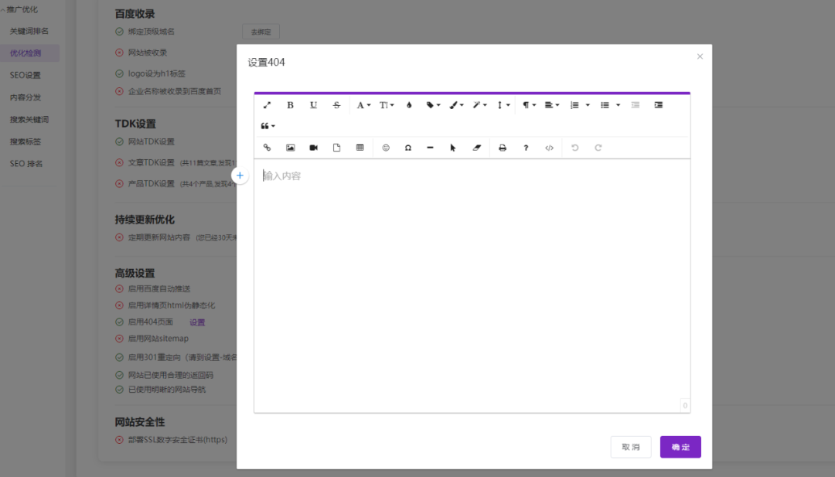Open paragraph format dropdown

[x=529, y=105]
